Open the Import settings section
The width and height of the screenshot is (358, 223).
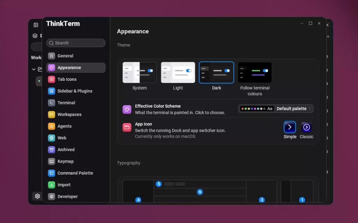(76, 185)
